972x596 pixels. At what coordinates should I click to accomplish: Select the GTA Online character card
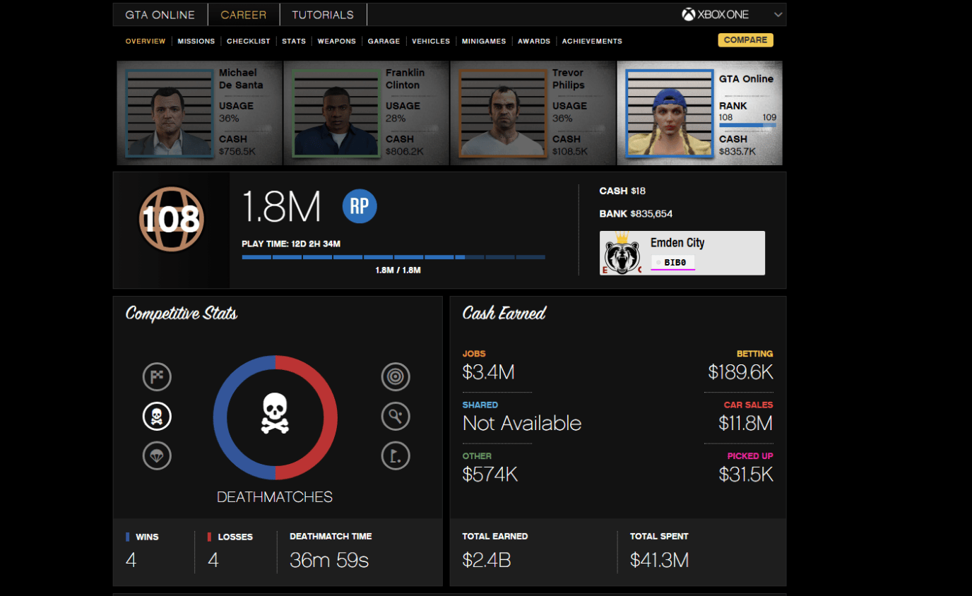point(700,113)
